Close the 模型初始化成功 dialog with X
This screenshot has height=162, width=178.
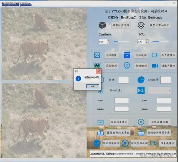point(99,71)
